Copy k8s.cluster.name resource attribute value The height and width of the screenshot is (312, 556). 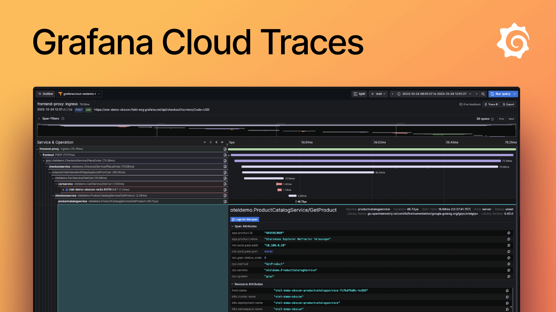pyautogui.click(x=507, y=297)
